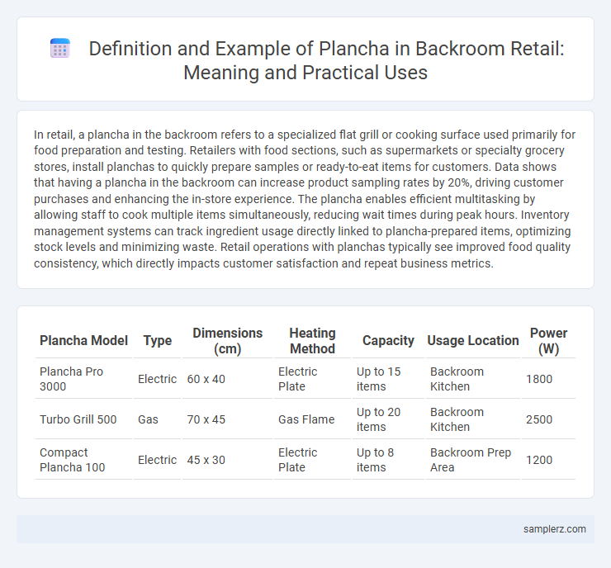The height and width of the screenshot is (568, 611).
Task: Click Backroom Kitchen cell in Turbo Grill 500 row
Action: 473,419
